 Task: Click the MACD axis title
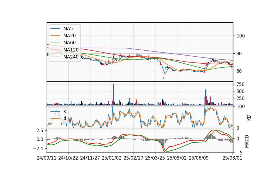pos(247,141)
